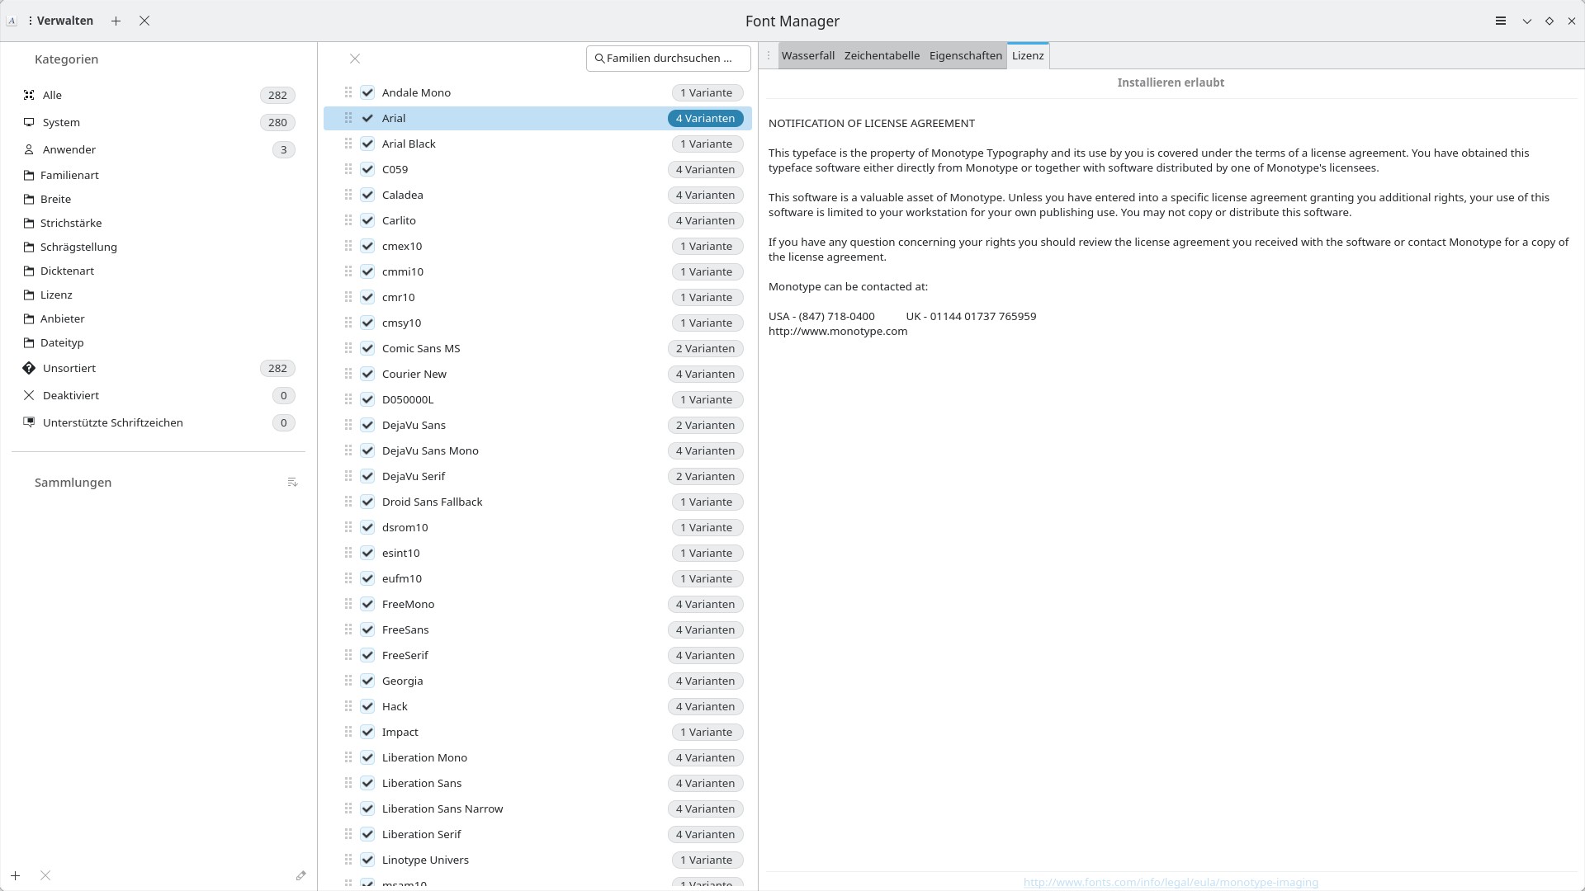This screenshot has width=1585, height=891.
Task: Expand the Dicktenart category
Action: (x=29, y=271)
